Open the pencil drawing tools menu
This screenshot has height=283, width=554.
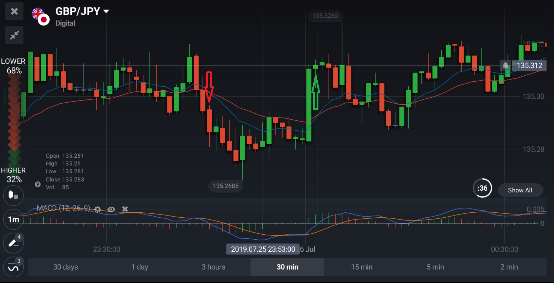point(14,243)
